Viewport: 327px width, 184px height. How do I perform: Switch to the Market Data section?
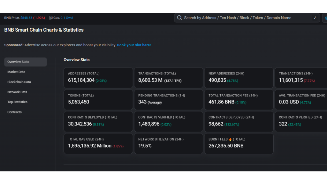[16, 72]
